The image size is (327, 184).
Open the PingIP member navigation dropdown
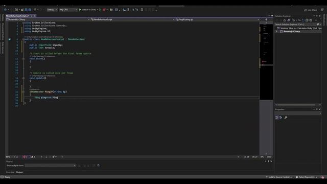point(218,19)
